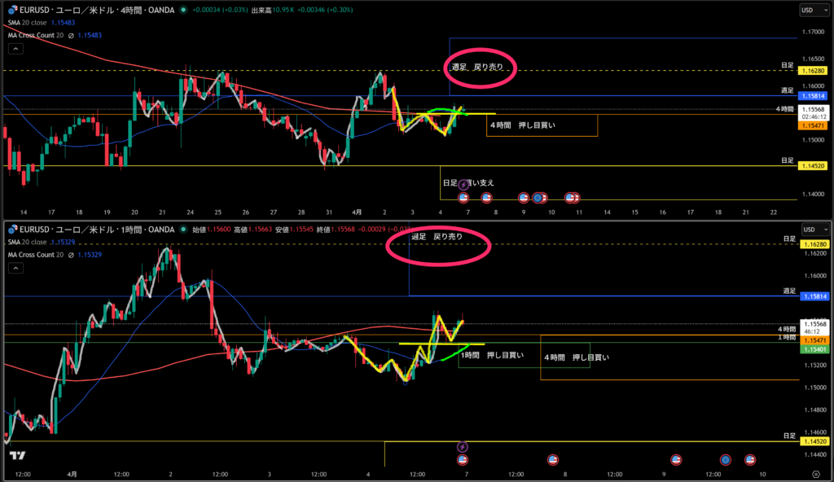Click the purple lightning icon in the 1-hour chart

pos(463,447)
